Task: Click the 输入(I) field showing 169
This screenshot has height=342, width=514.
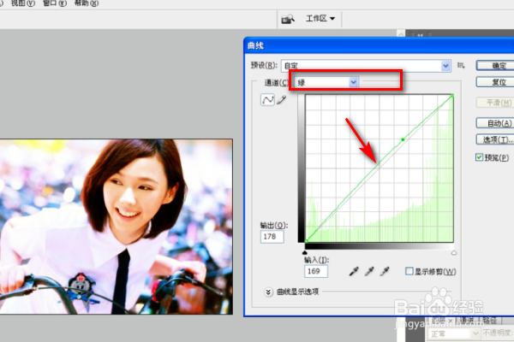Action: [x=316, y=271]
